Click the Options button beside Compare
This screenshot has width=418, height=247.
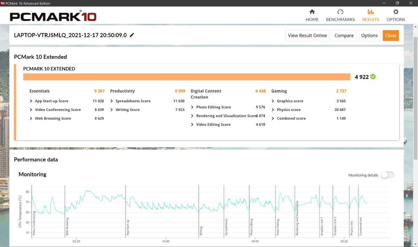tap(369, 35)
